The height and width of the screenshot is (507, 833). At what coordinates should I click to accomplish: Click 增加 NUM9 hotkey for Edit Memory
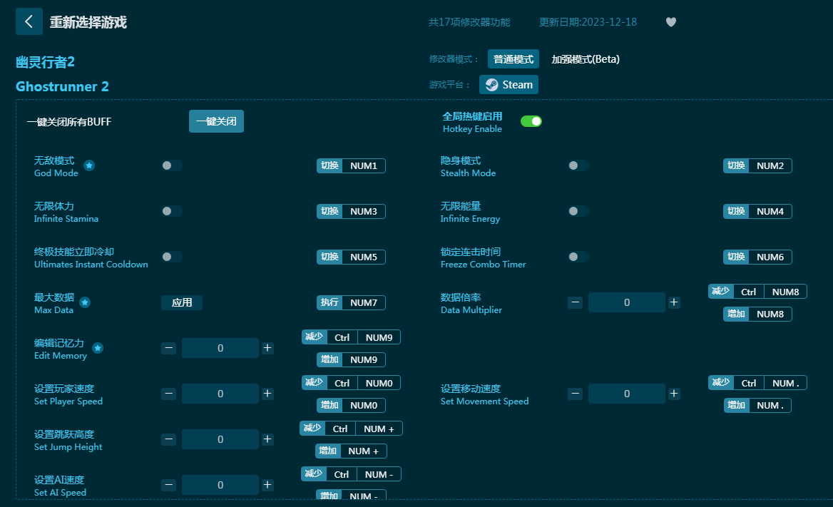(351, 360)
